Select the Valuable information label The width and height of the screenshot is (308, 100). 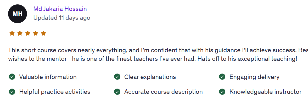pyautogui.click(x=48, y=77)
